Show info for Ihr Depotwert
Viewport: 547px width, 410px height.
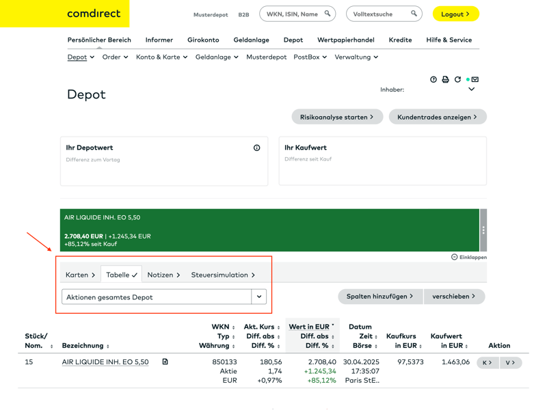[x=257, y=148]
